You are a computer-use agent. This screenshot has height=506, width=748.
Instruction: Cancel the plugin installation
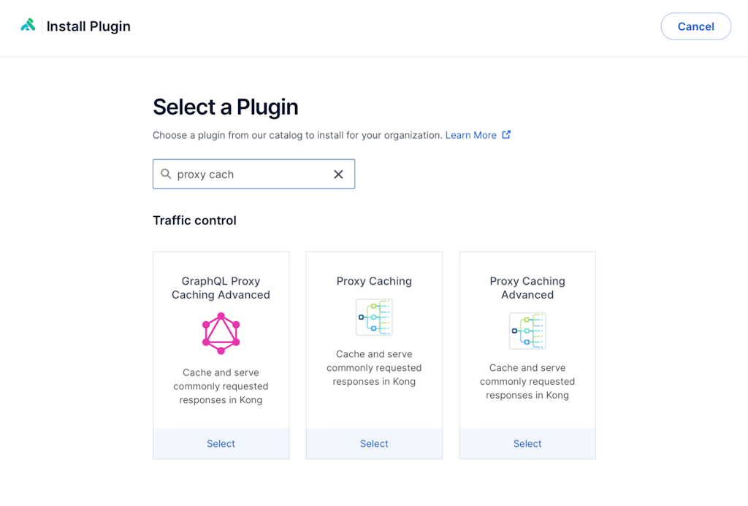click(695, 26)
